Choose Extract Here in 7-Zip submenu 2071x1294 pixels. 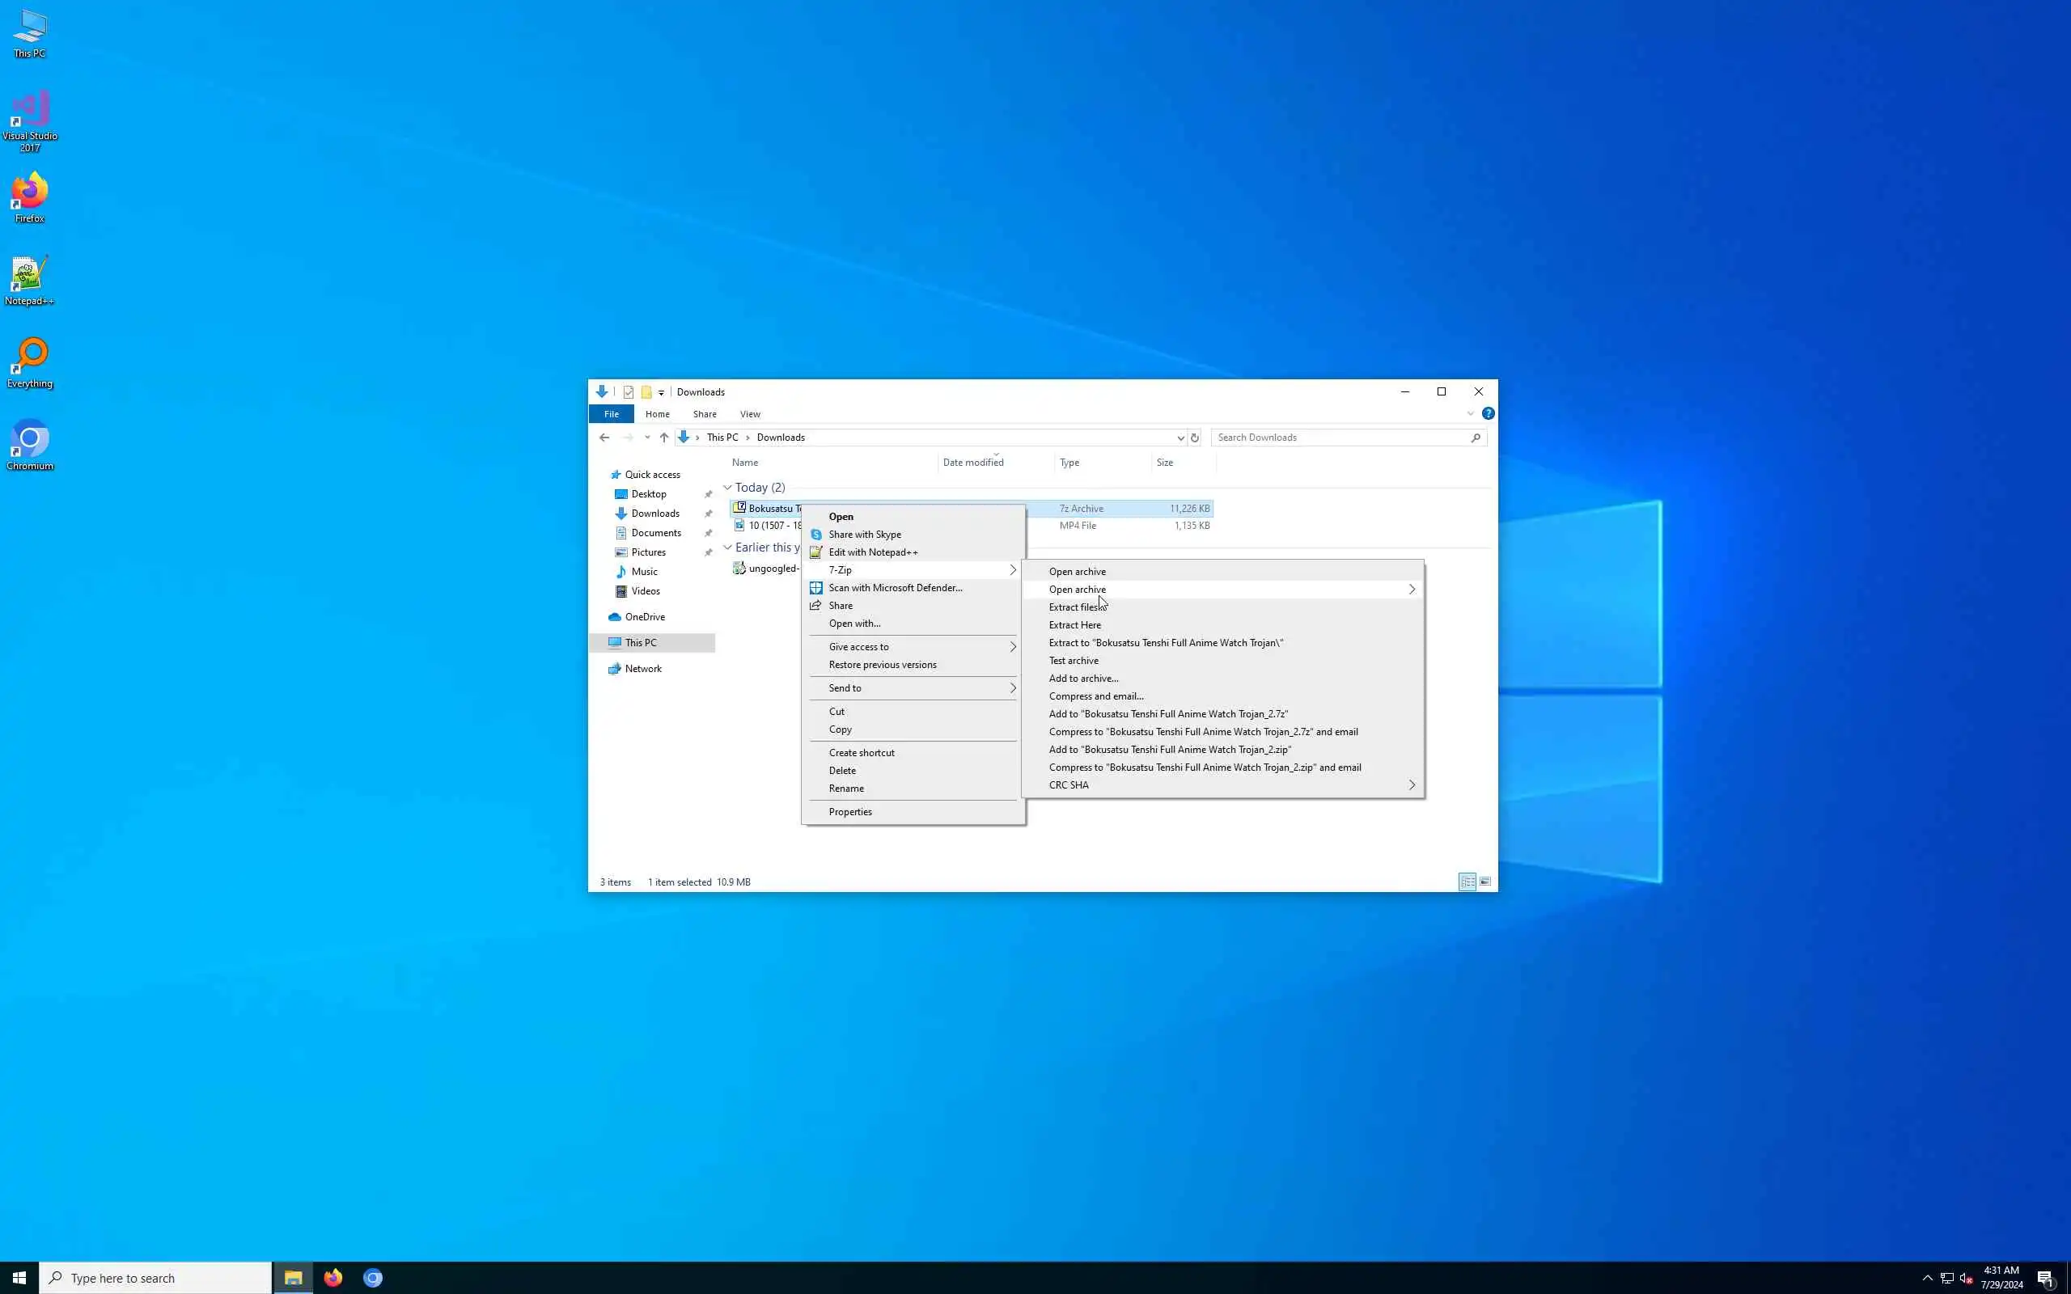click(1074, 624)
